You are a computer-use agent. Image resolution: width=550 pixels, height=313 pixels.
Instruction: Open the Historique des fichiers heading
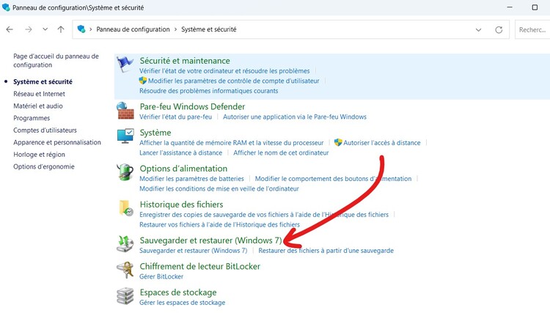tap(181, 205)
